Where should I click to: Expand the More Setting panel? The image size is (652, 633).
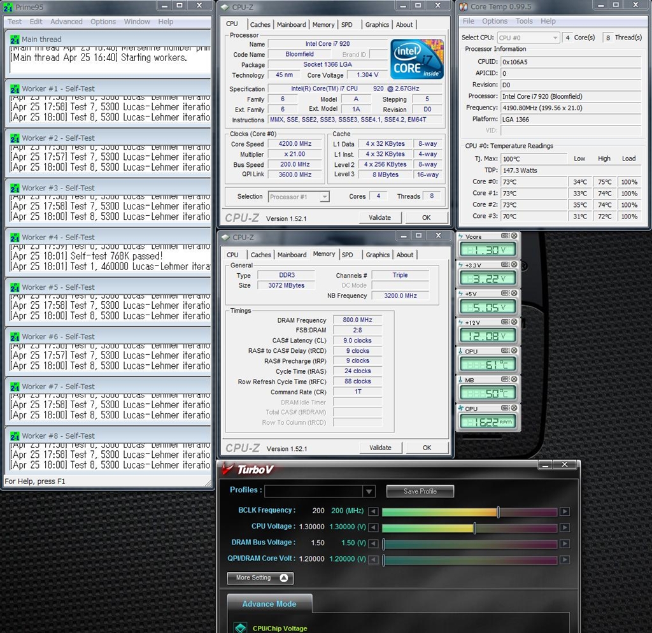260,578
